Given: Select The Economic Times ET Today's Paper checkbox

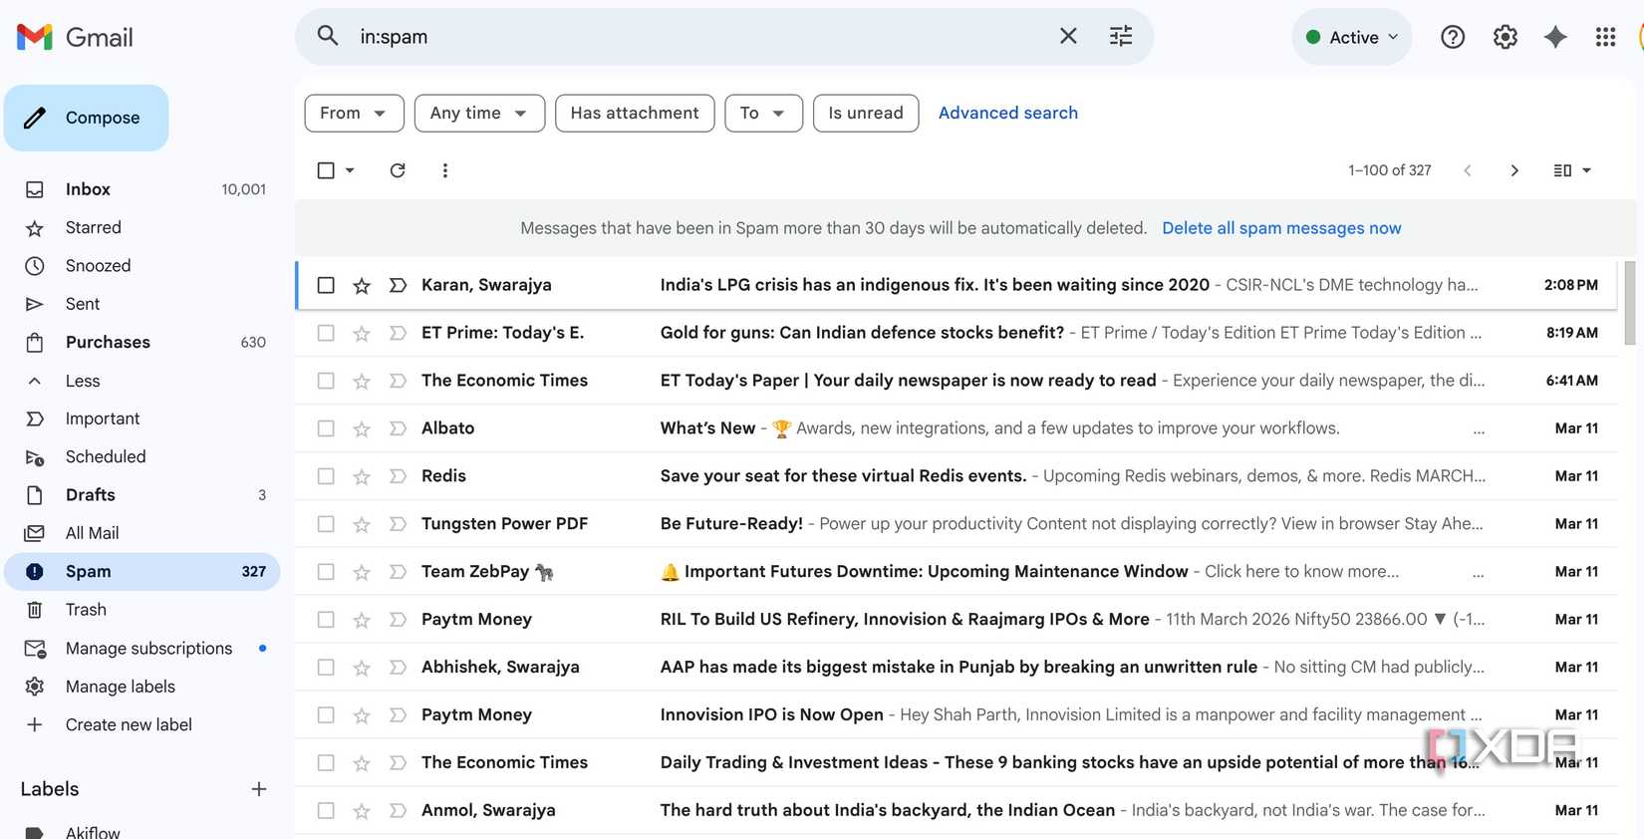Looking at the screenshot, I should (326, 381).
